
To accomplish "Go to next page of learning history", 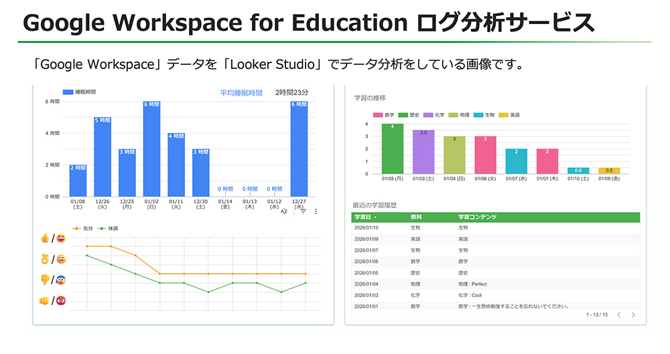I will (633, 315).
